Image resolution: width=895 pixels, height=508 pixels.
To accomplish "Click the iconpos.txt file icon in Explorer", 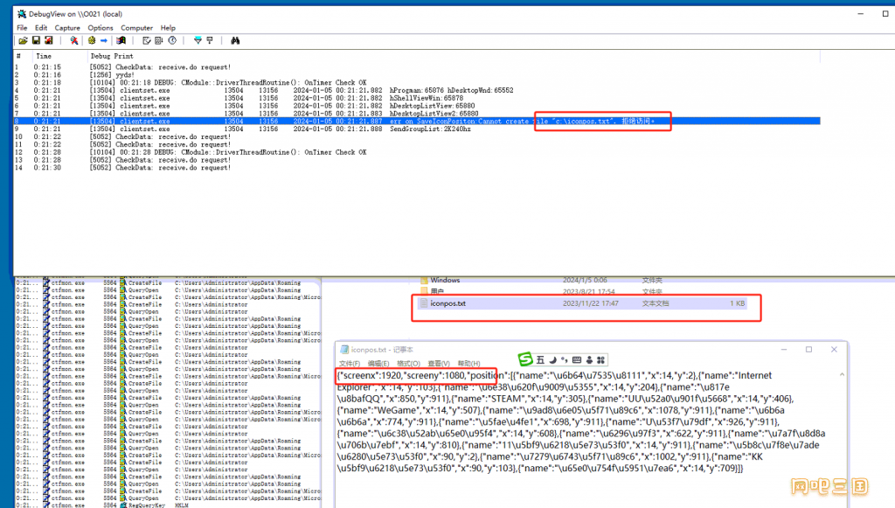I will [x=424, y=303].
